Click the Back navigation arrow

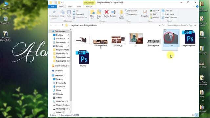click(x=51, y=25)
